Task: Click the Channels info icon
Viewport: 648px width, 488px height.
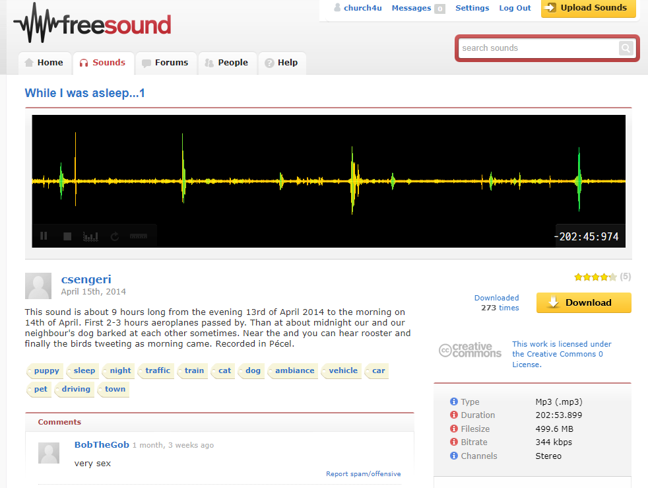Action: (454, 456)
